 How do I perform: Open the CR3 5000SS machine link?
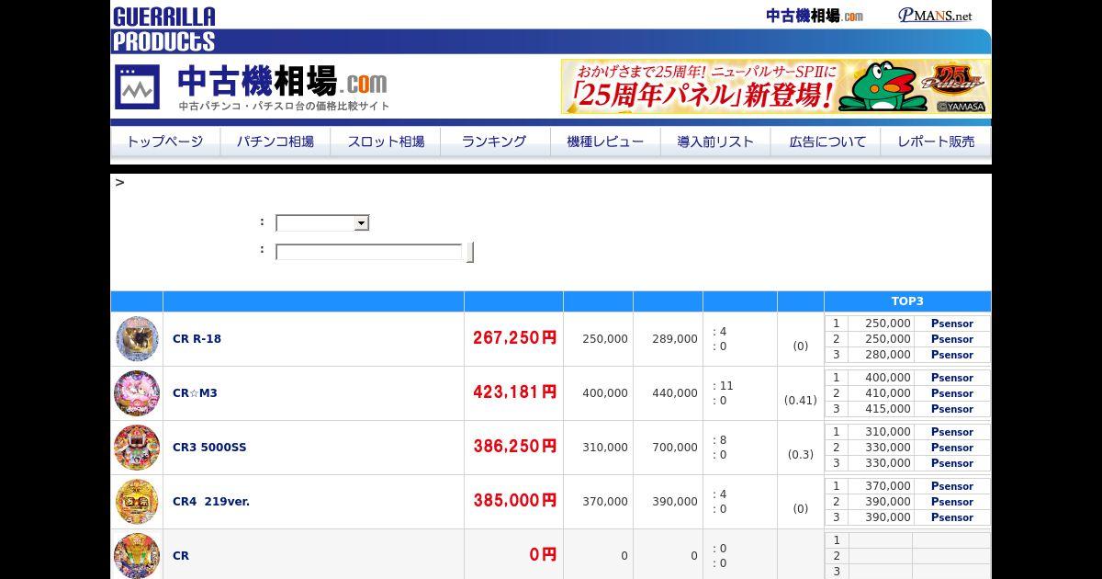pos(209,447)
